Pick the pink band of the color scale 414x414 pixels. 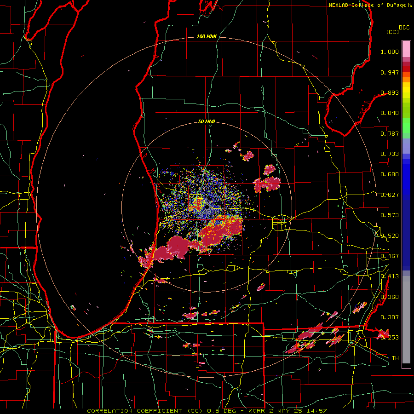[x=406, y=49]
